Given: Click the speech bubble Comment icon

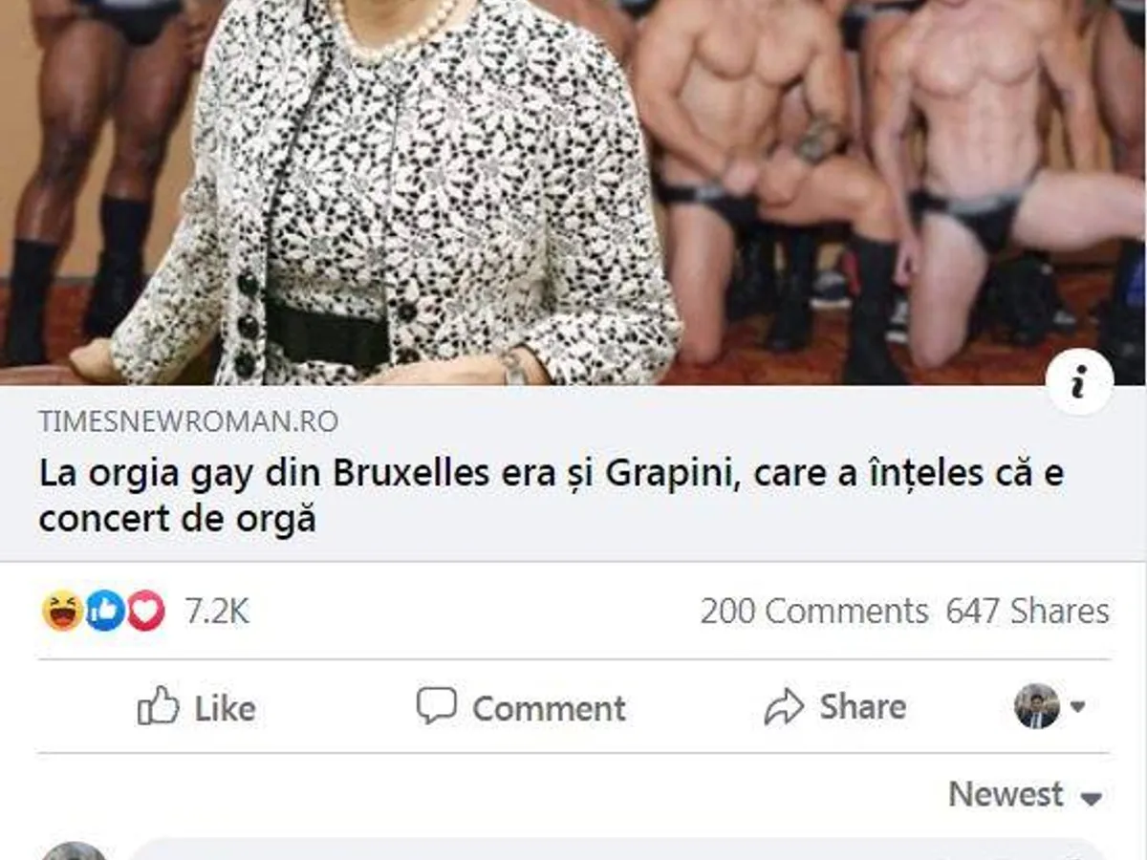Looking at the screenshot, I should pyautogui.click(x=437, y=706).
